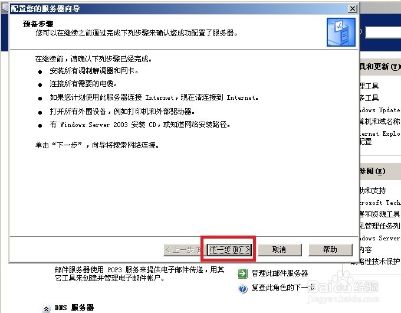Close the server configuration wizard dialog
The height and width of the screenshot is (313, 401).
[x=353, y=8]
